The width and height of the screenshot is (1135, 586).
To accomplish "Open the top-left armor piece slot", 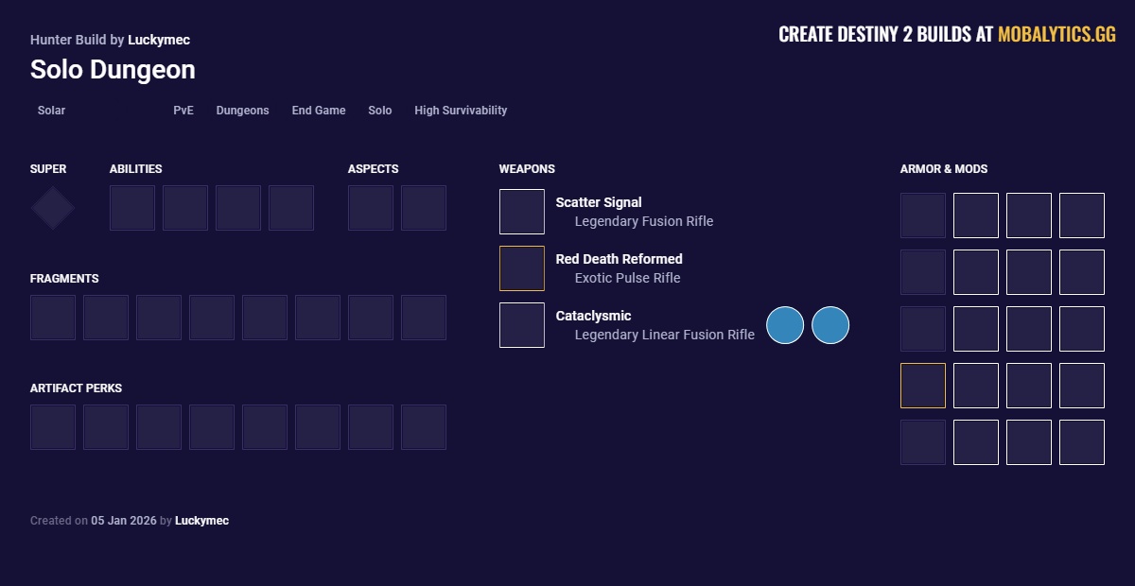I will pyautogui.click(x=922, y=215).
